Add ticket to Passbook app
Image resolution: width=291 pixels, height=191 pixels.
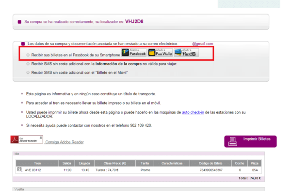click(x=134, y=52)
